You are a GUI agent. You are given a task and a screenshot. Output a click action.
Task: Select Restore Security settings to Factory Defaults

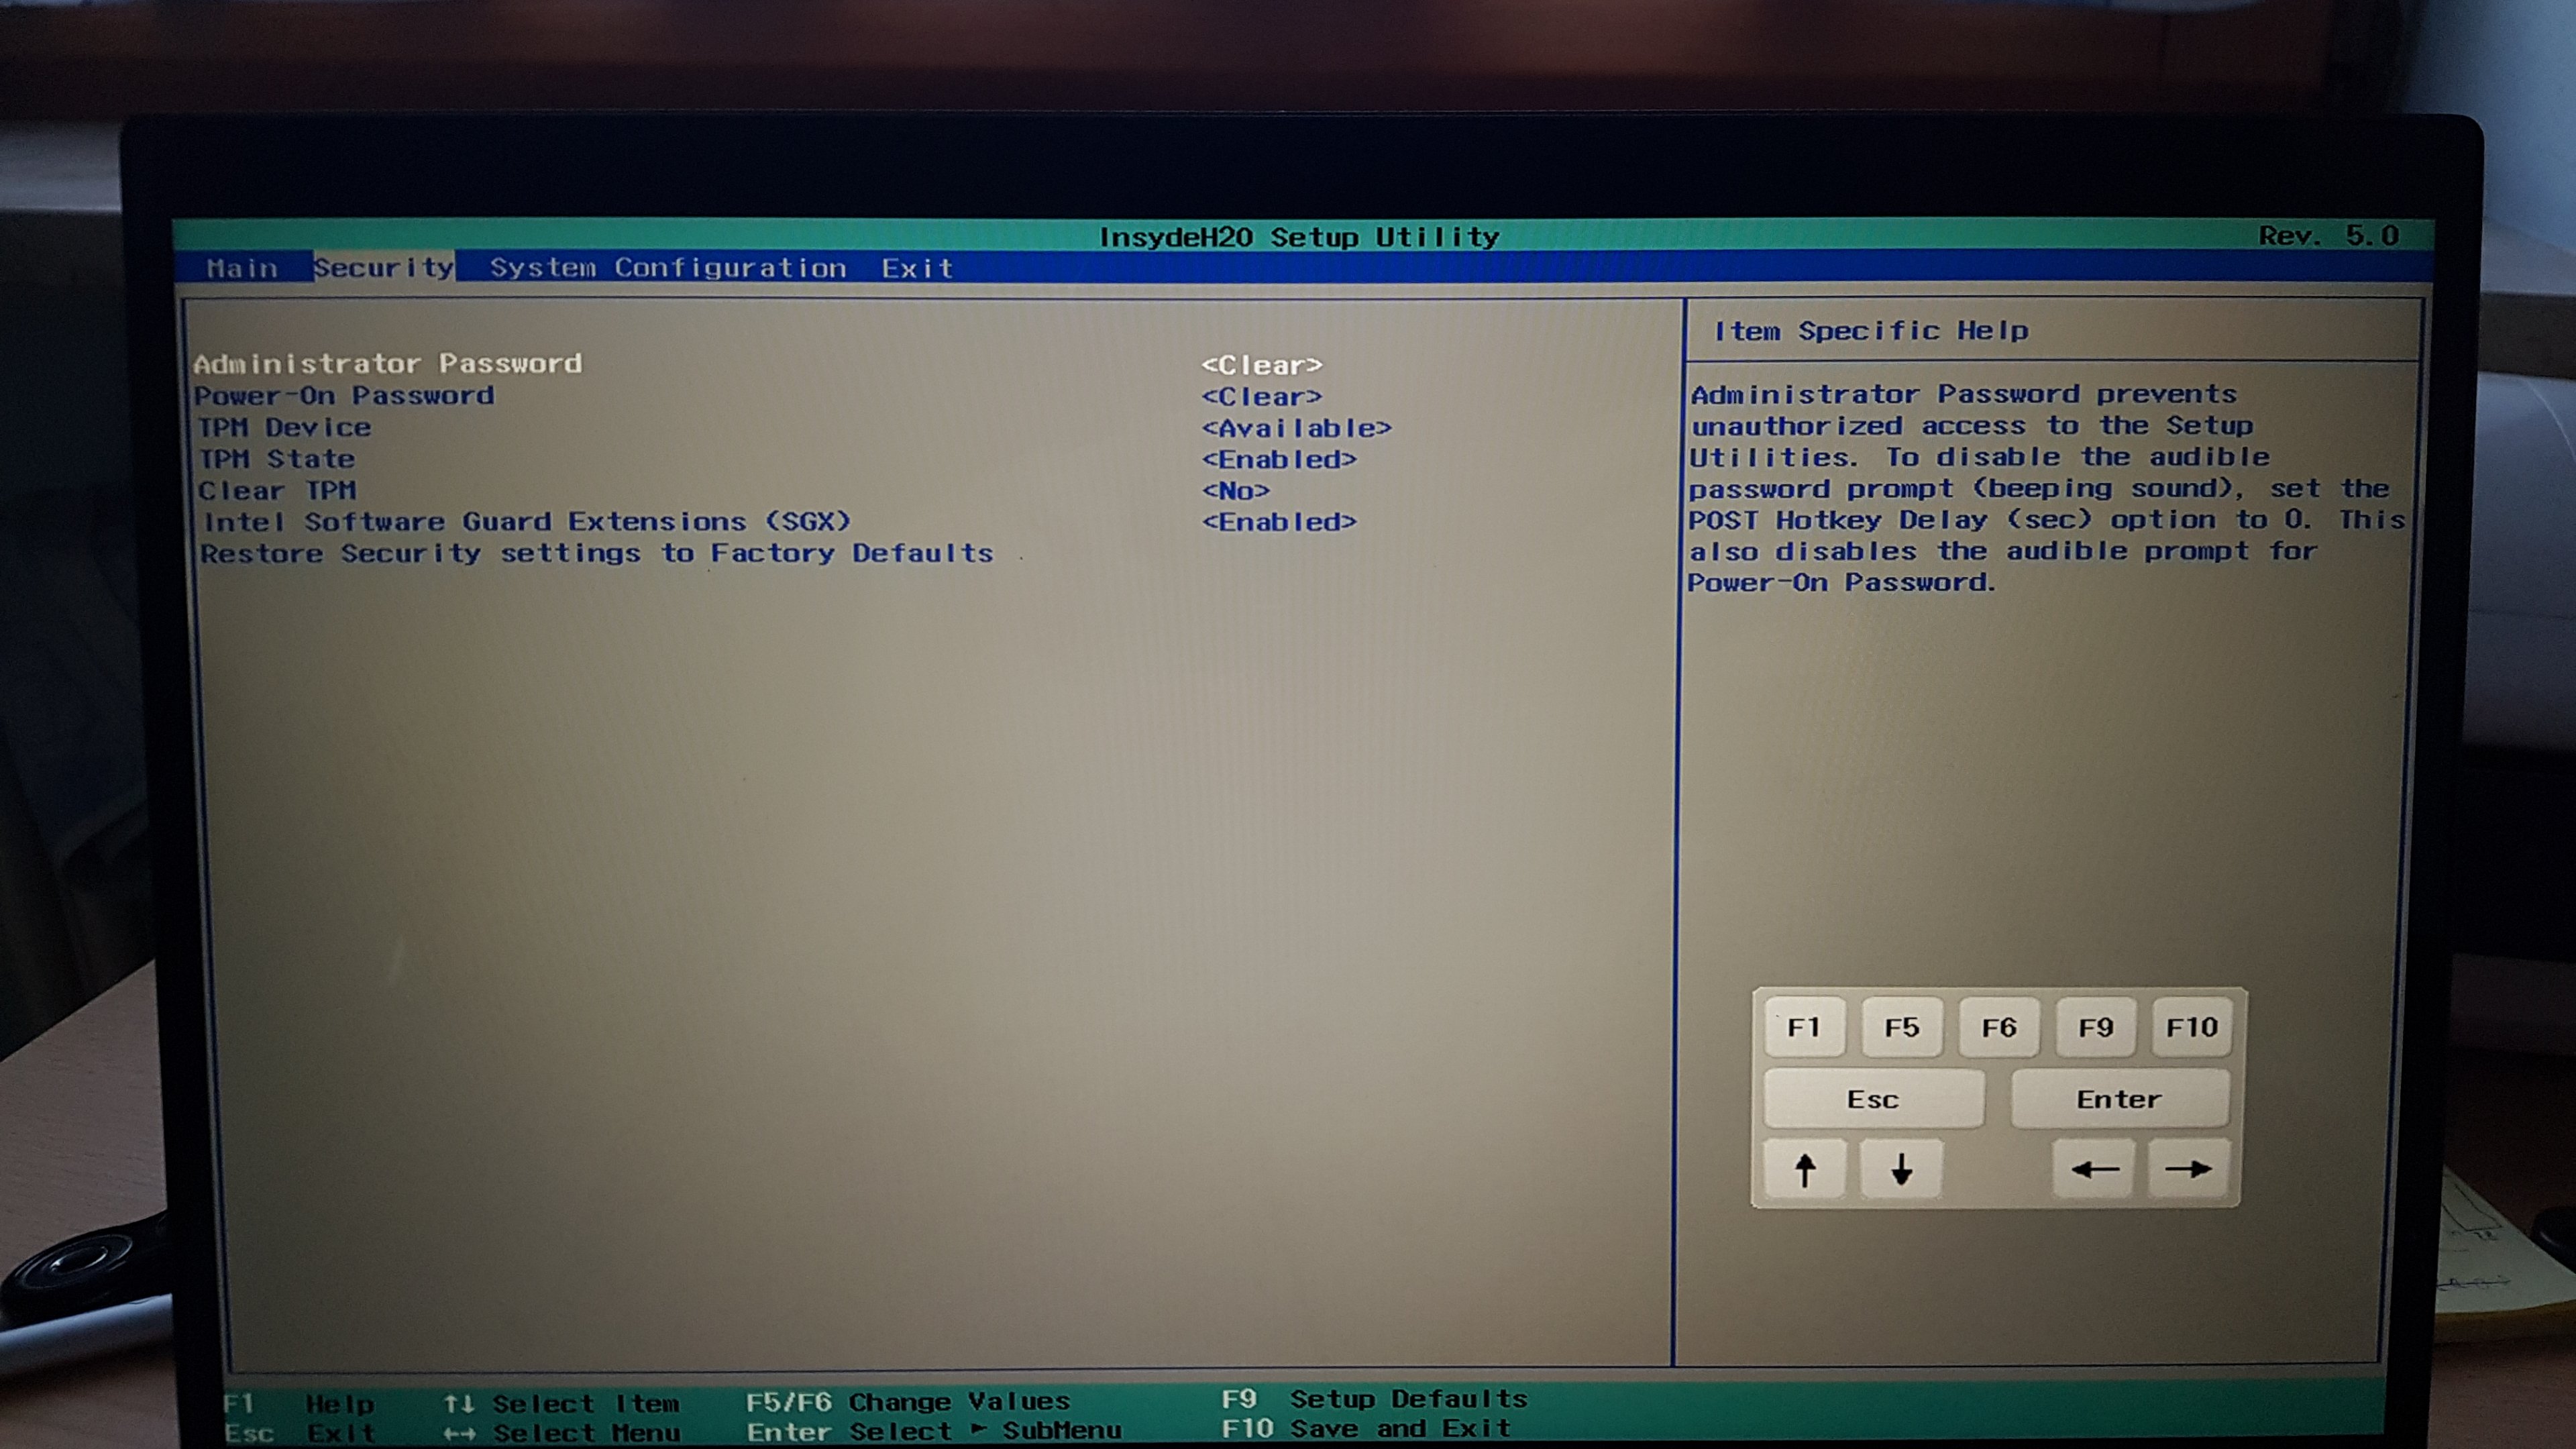(x=596, y=553)
